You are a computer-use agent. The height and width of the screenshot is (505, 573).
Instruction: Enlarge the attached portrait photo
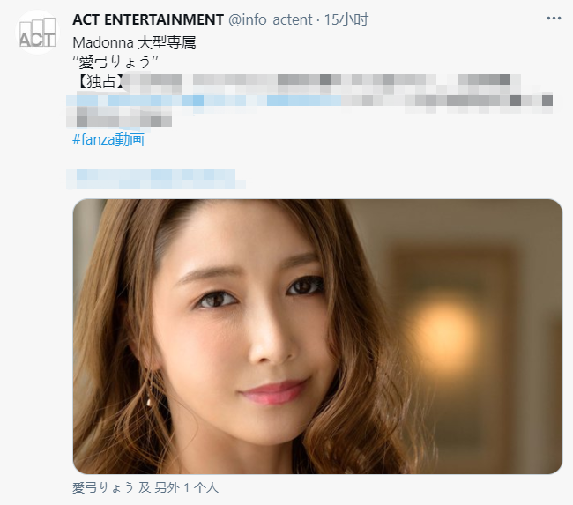point(317,336)
